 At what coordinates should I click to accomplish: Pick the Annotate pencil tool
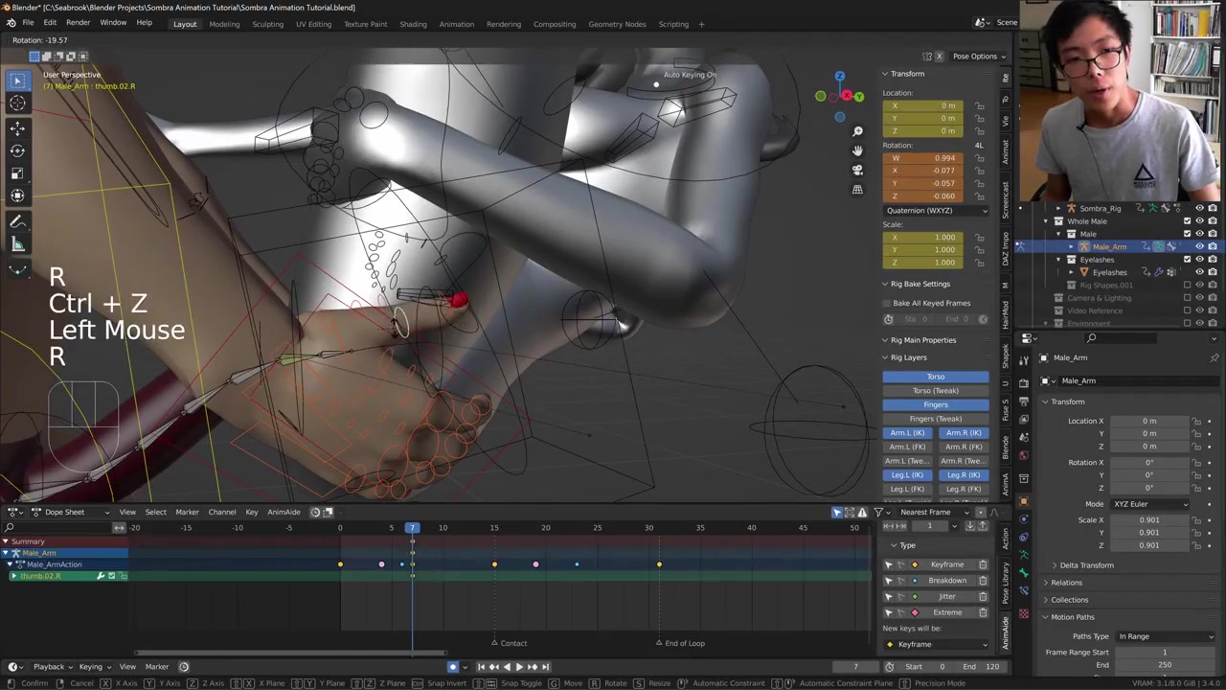point(17,221)
